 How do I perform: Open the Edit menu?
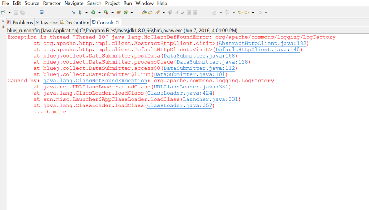coord(17,3)
